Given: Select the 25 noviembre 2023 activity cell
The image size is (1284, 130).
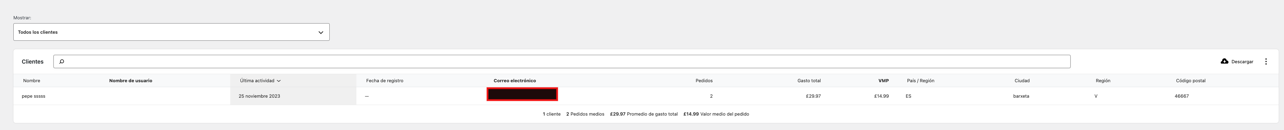Looking at the screenshot, I should (259, 96).
